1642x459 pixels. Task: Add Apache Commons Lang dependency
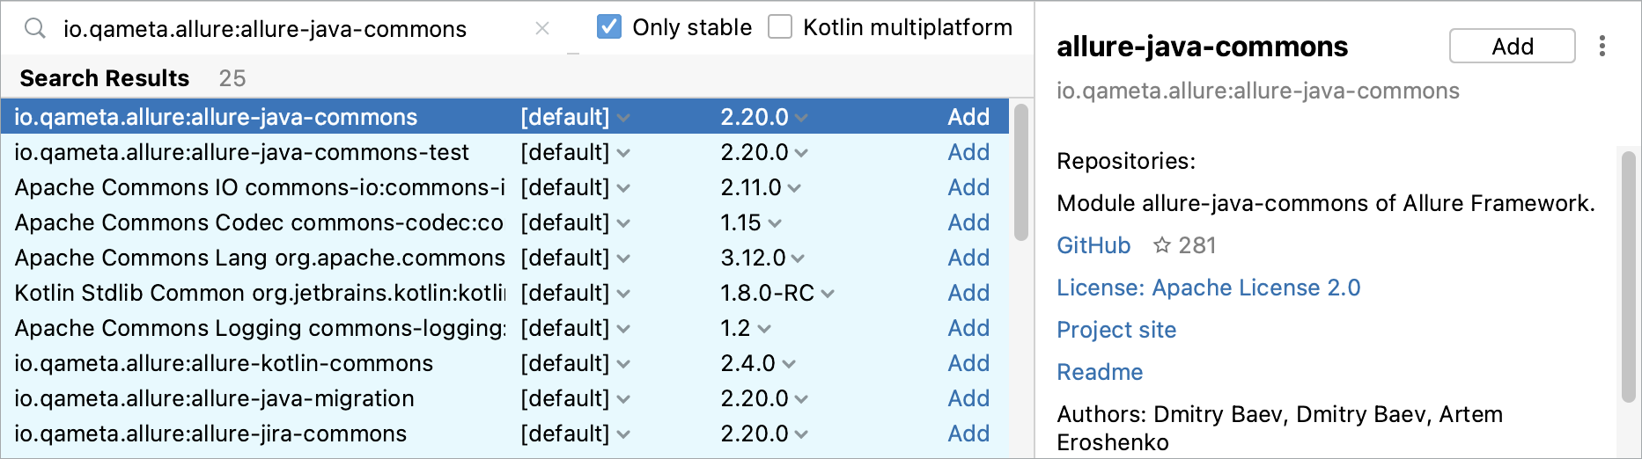[968, 258]
